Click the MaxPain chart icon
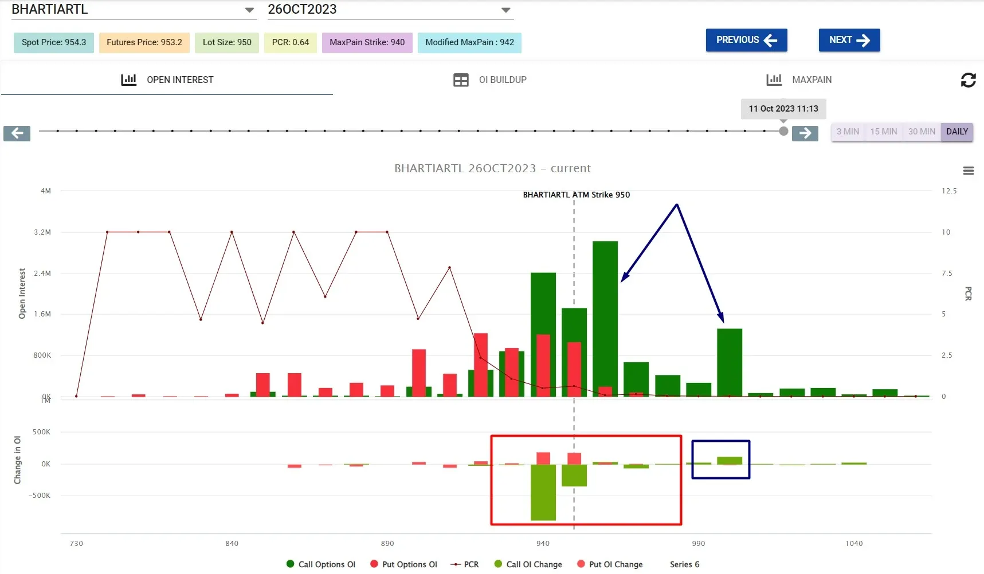Viewport: 984px width, 574px height. click(x=774, y=80)
